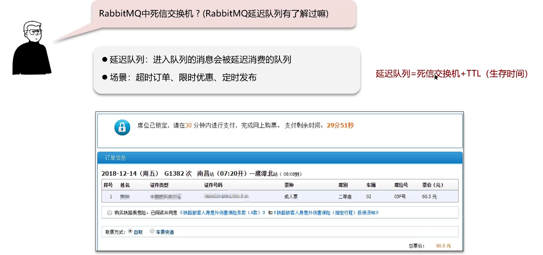Click the man with glasses illustration
Screen dimensions: 543x255
[x=31, y=48]
